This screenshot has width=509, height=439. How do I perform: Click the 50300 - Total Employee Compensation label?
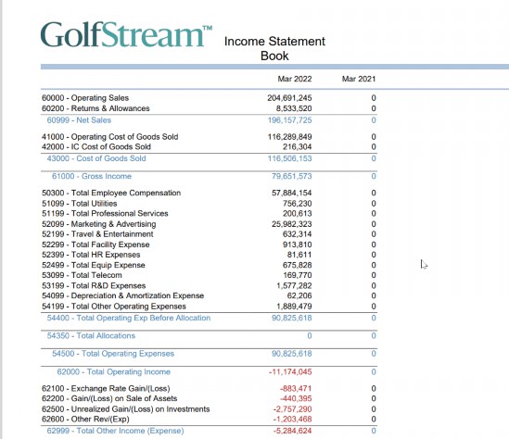click(111, 193)
